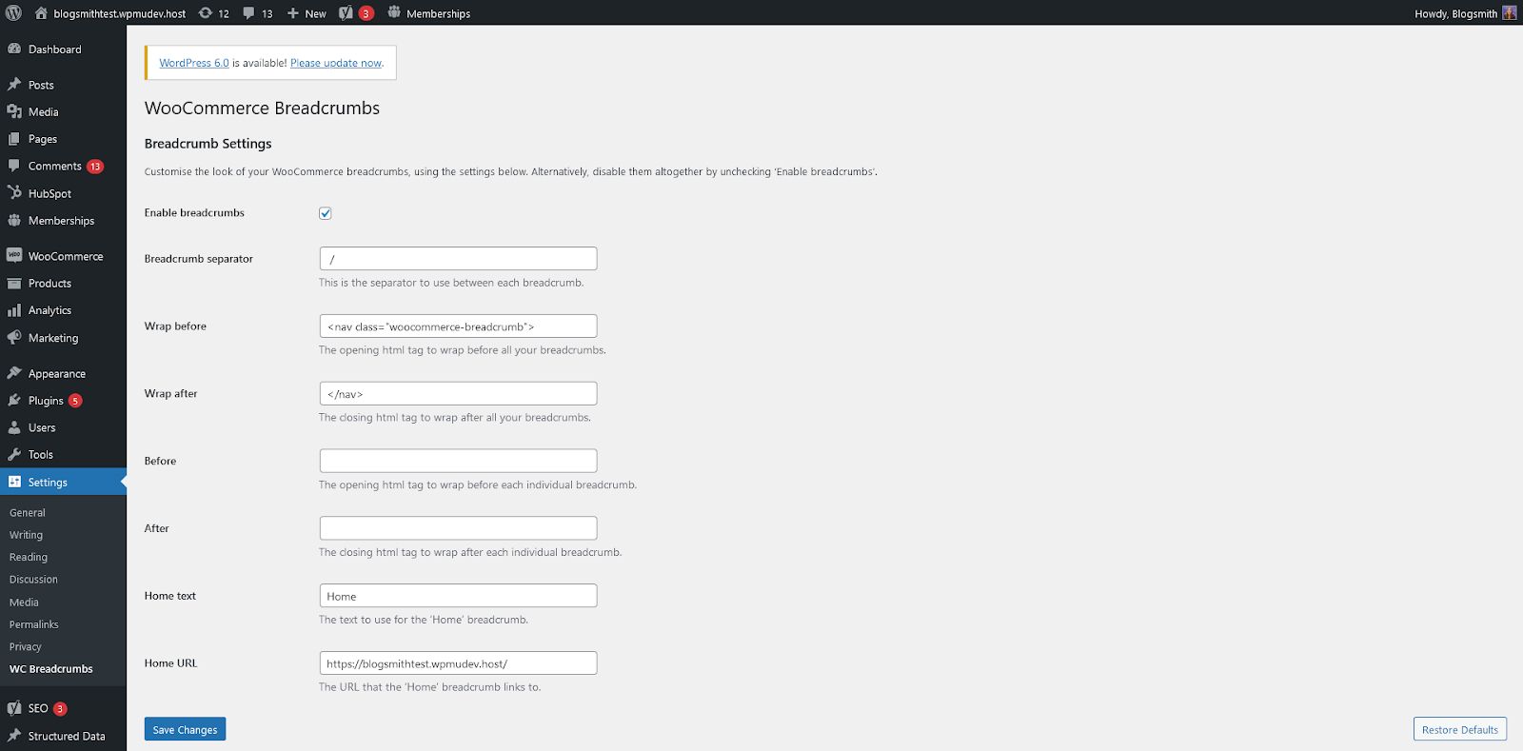This screenshot has width=1523, height=751.
Task: Click the SEO Yoast icon in sidebar
Action: pyautogui.click(x=14, y=708)
